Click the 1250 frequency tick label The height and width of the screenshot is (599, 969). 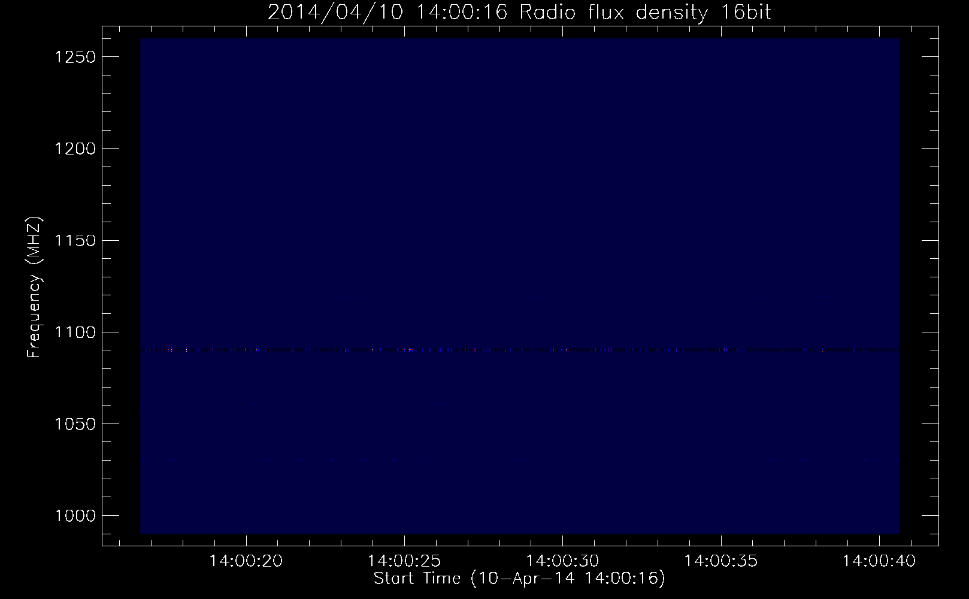pos(75,57)
